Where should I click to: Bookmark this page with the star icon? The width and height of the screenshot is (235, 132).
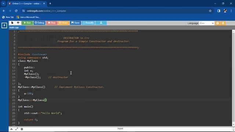(210, 11)
